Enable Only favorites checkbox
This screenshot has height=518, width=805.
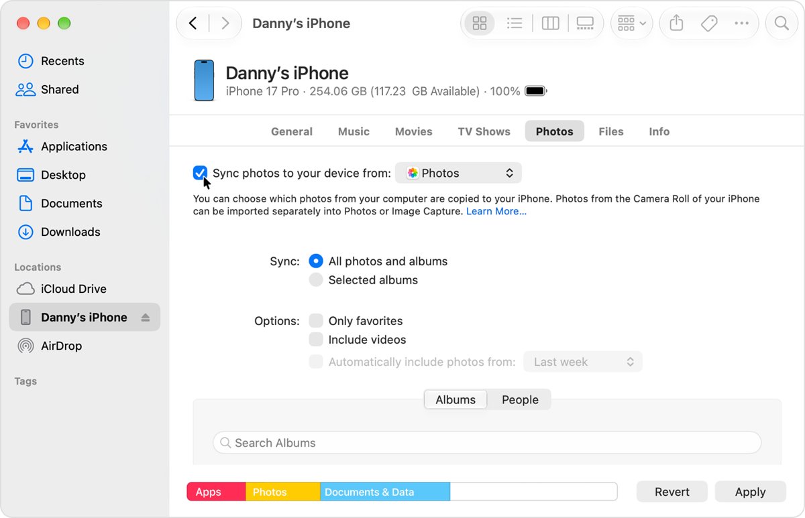click(x=315, y=320)
